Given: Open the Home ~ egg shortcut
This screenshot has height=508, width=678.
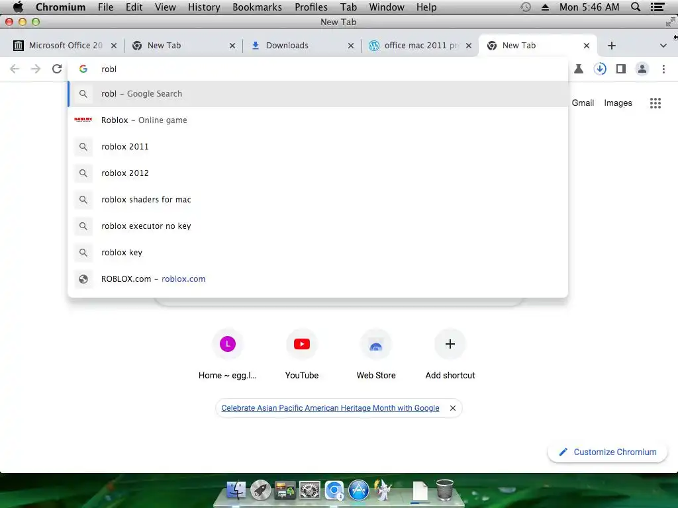Looking at the screenshot, I should pos(228,355).
